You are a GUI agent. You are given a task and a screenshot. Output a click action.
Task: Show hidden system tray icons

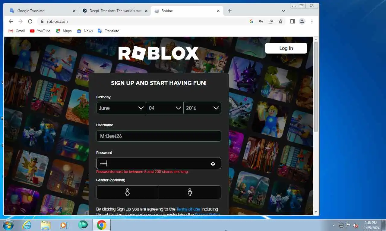[x=334, y=225]
